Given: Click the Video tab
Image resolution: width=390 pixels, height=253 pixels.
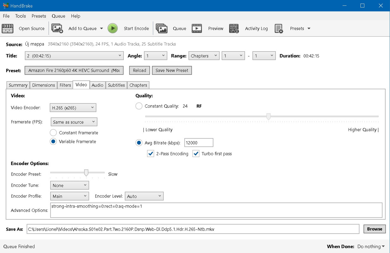Looking at the screenshot, I should 81,85.
